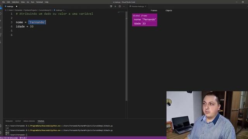Minimize the Visual Studio Code window
This screenshot has width=248, height=139.
[237, 2]
